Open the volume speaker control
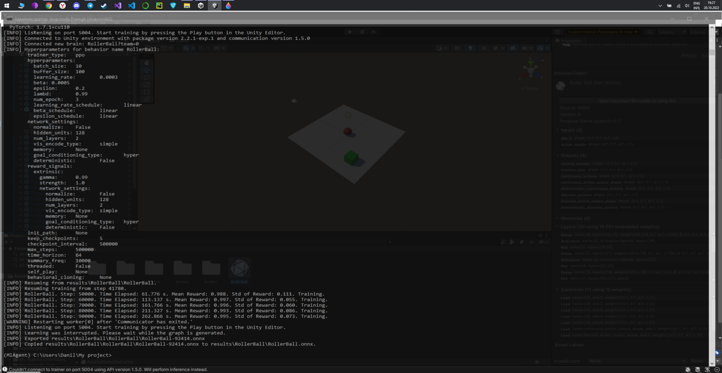722x373 pixels. 687,5
